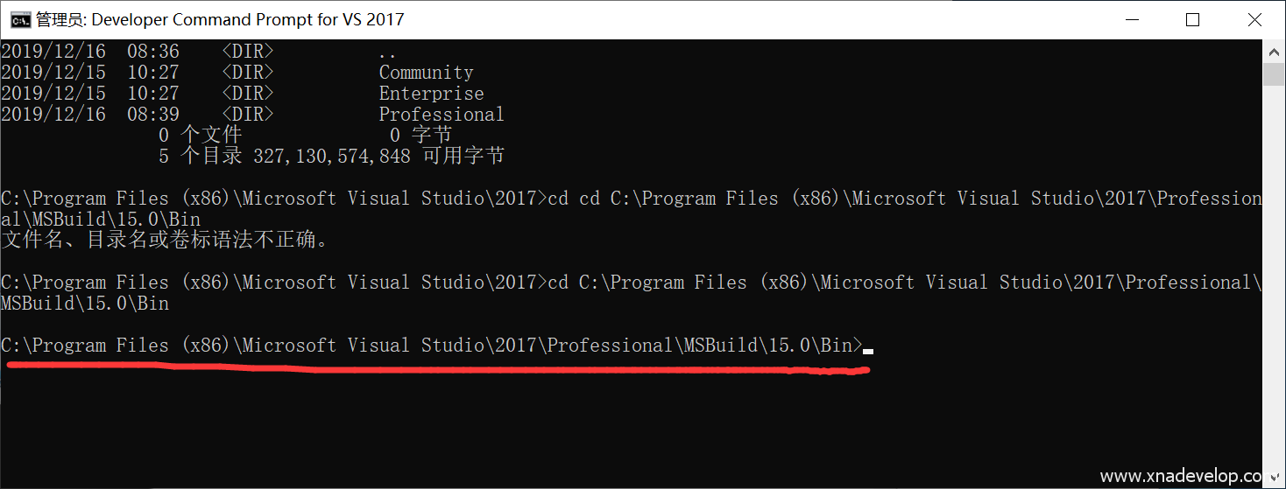Maximize the Developer Command Prompt window

click(x=1192, y=19)
